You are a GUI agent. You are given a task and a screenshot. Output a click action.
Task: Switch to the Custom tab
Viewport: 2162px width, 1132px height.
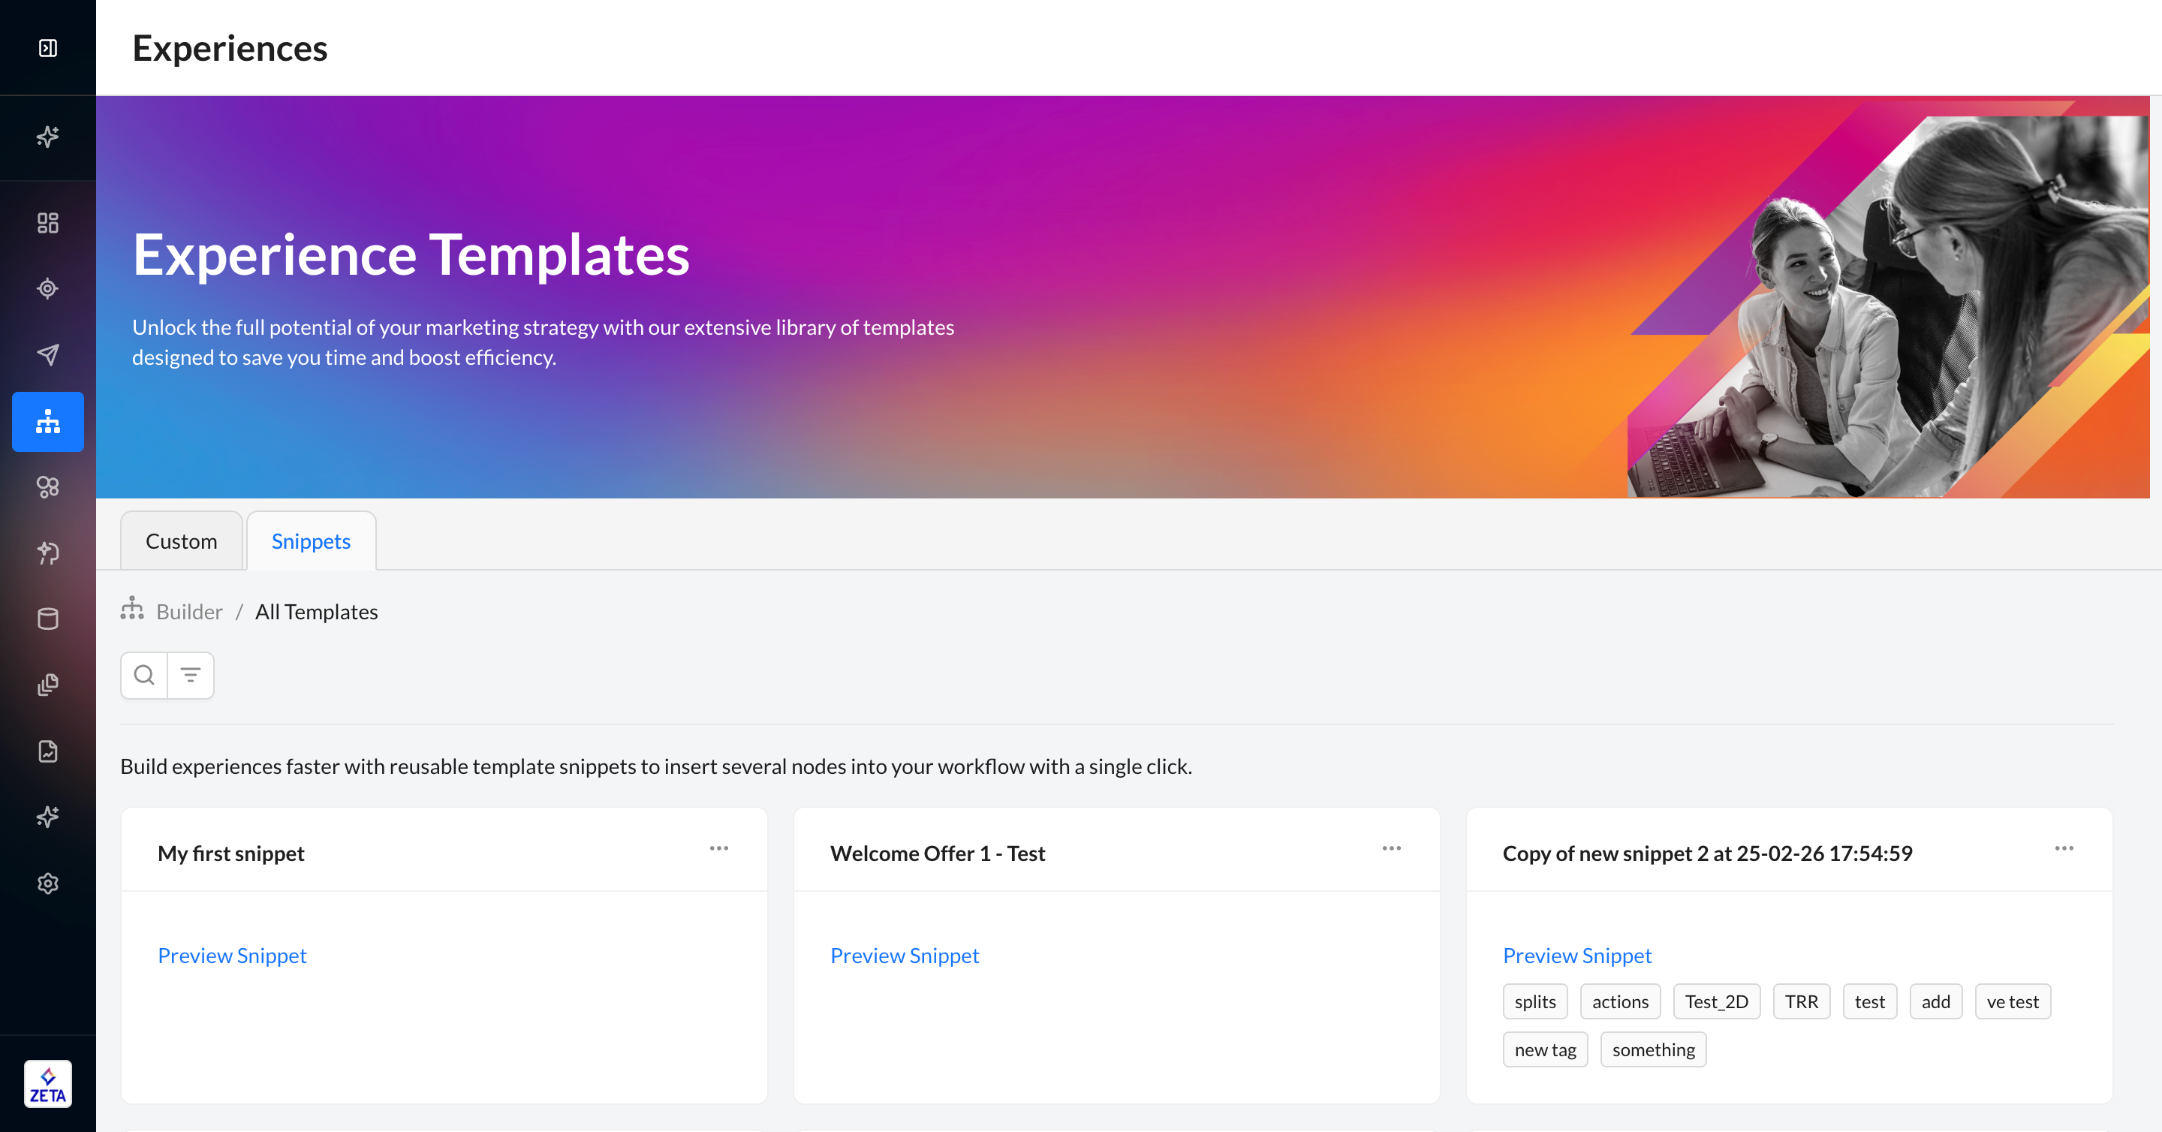coord(181,541)
